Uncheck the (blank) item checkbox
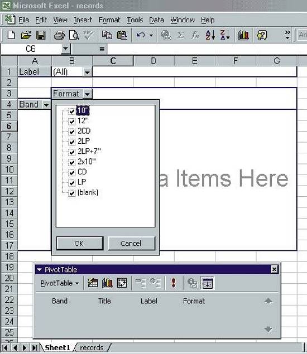 [71, 193]
